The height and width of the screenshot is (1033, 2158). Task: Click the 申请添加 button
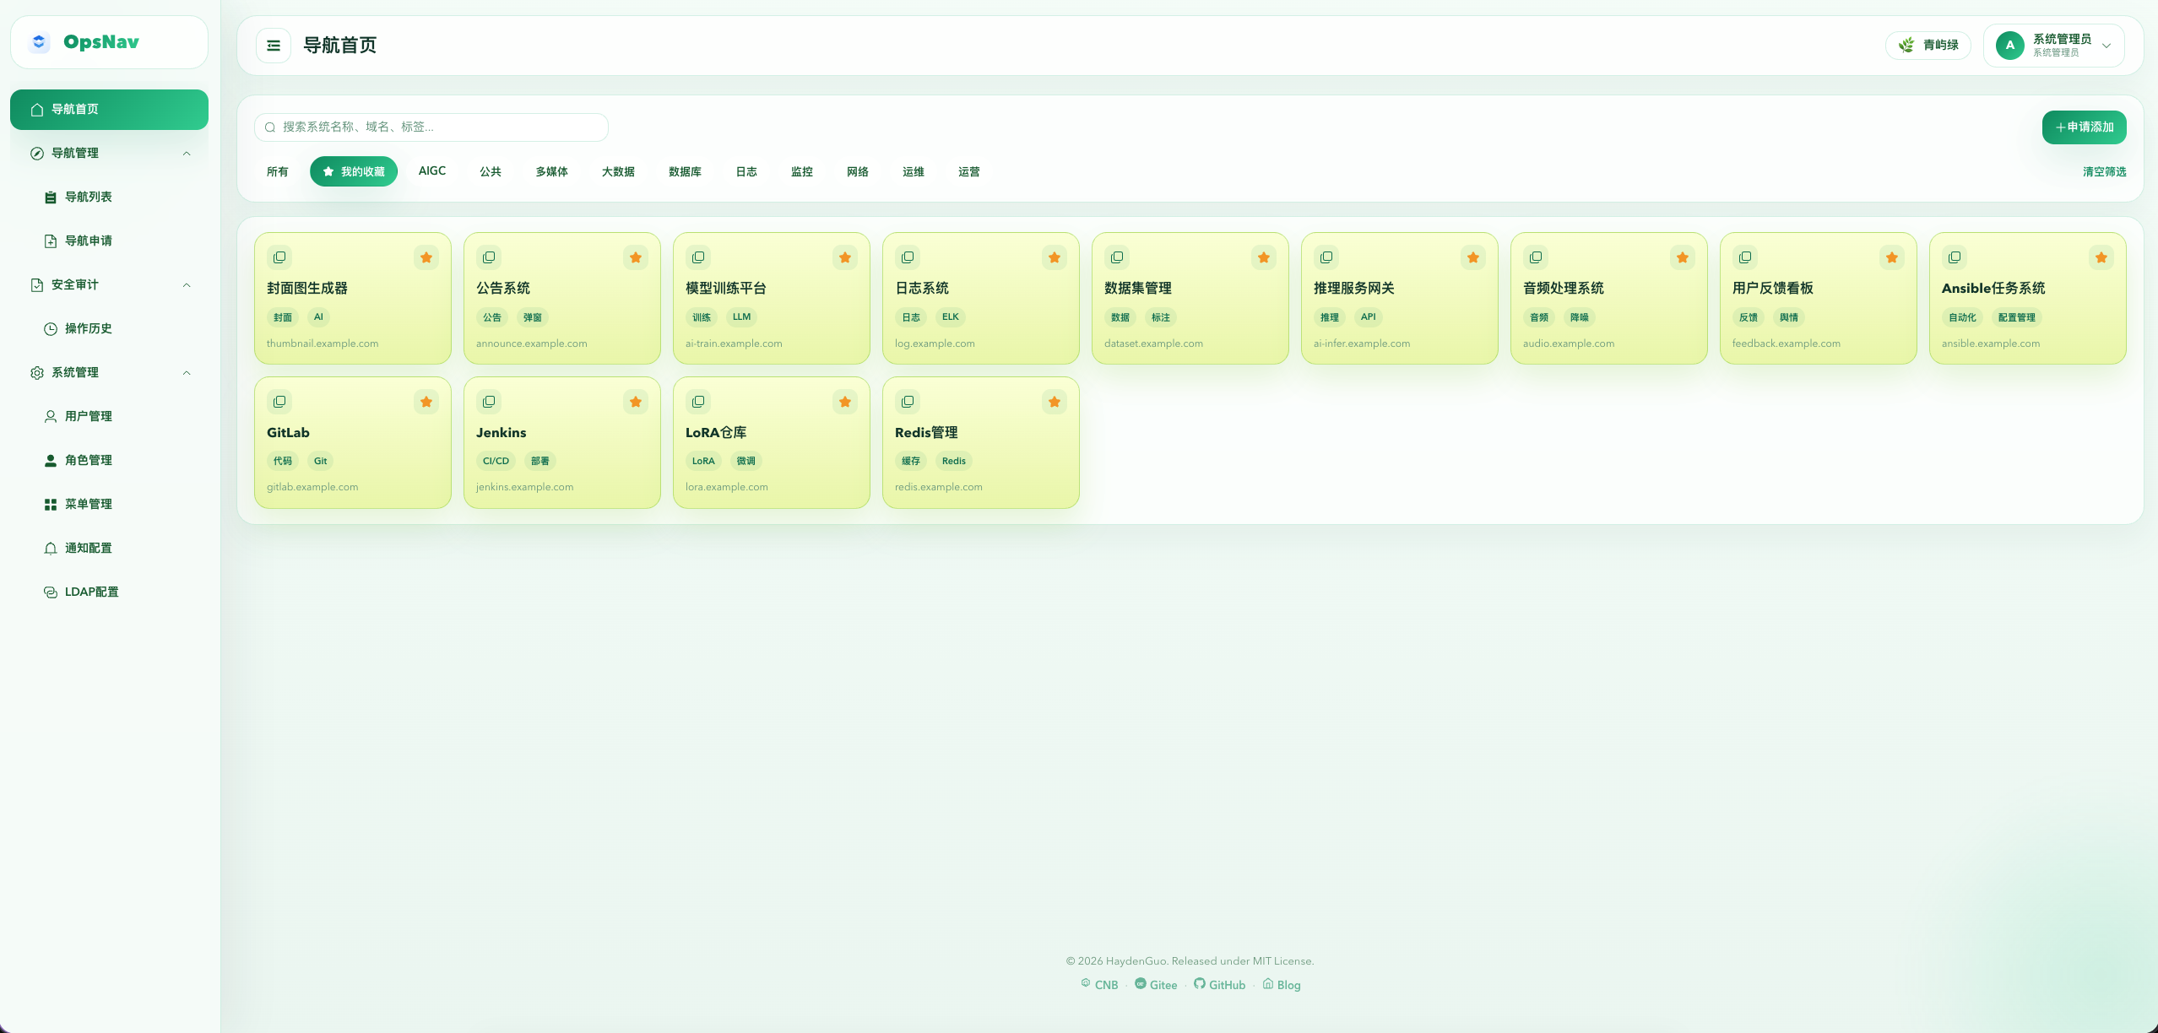point(2084,127)
